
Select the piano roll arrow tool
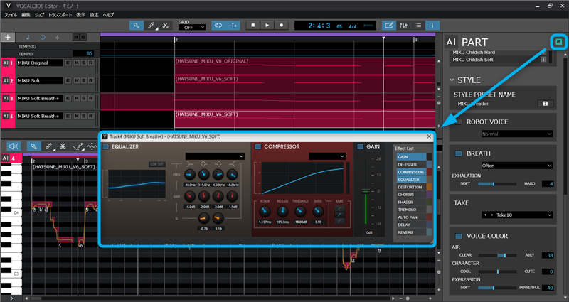(33, 146)
